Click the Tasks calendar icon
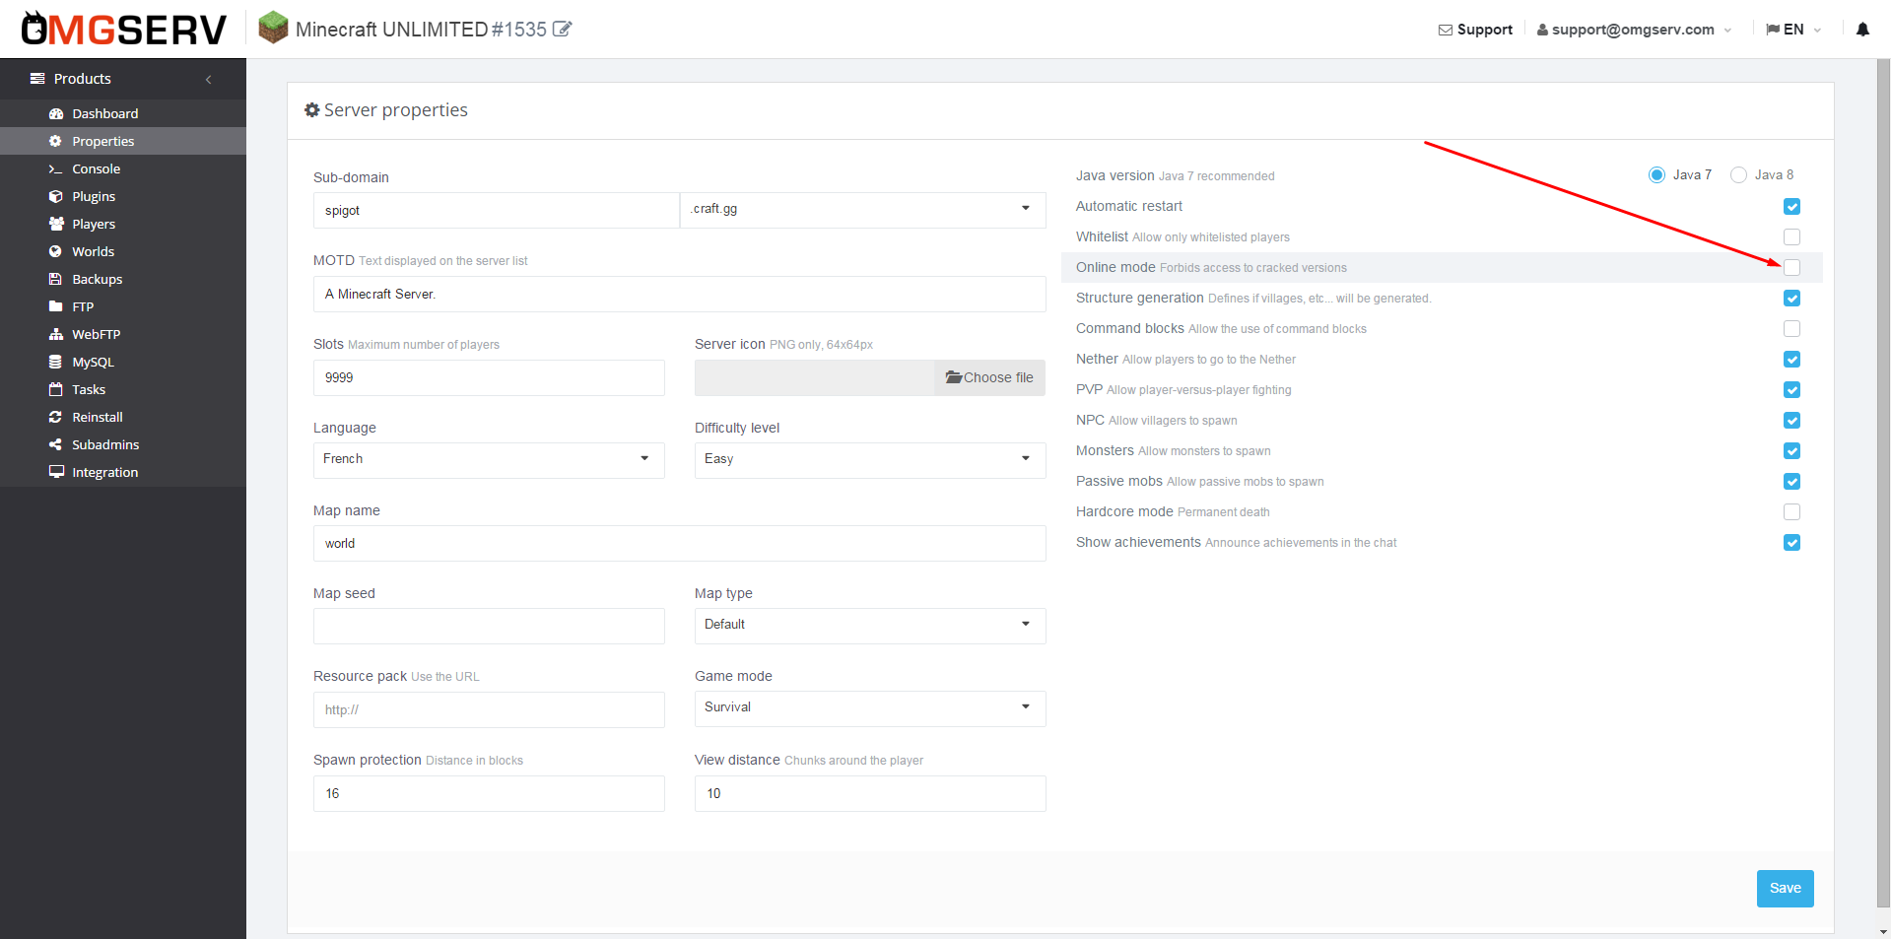This screenshot has width=1891, height=939. (56, 389)
